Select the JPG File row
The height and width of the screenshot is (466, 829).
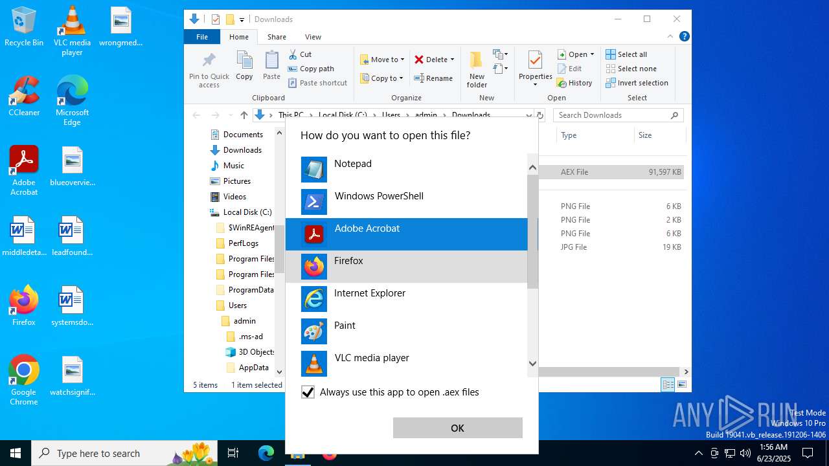point(612,247)
